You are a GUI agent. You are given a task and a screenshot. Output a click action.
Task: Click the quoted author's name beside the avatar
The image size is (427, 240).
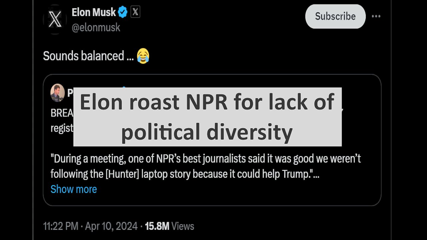tap(70, 93)
